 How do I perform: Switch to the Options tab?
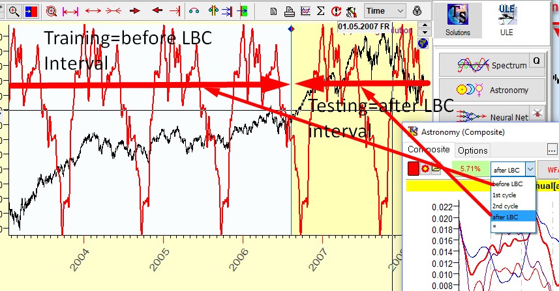pos(472,150)
